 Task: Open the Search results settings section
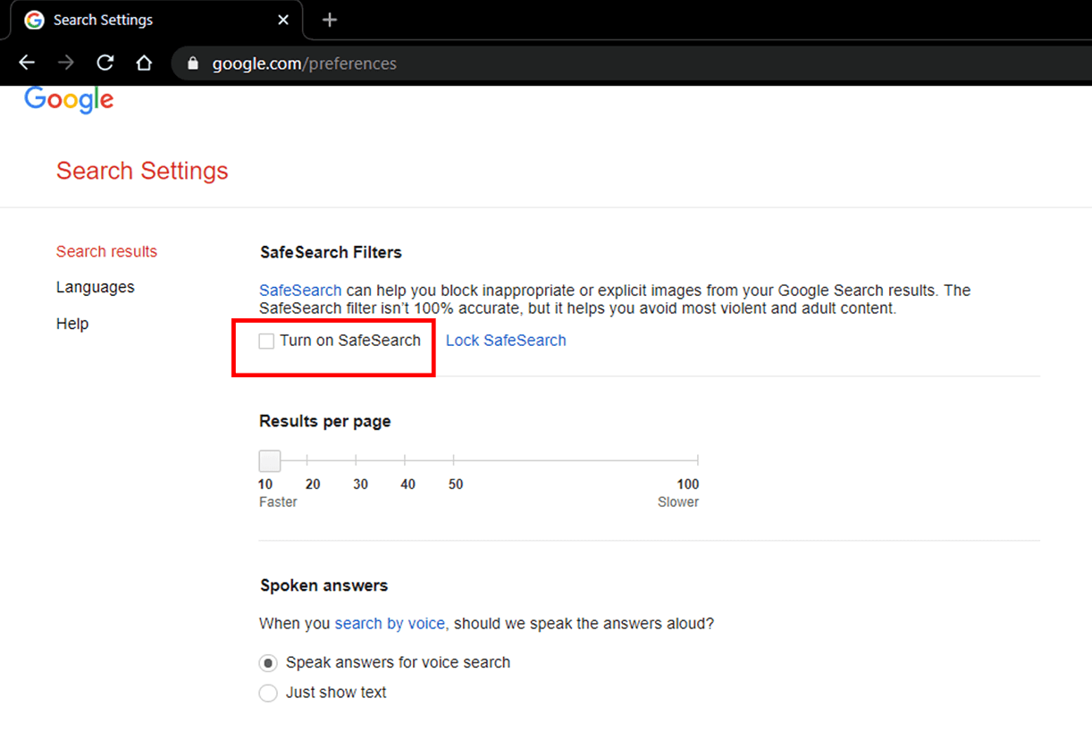point(106,251)
